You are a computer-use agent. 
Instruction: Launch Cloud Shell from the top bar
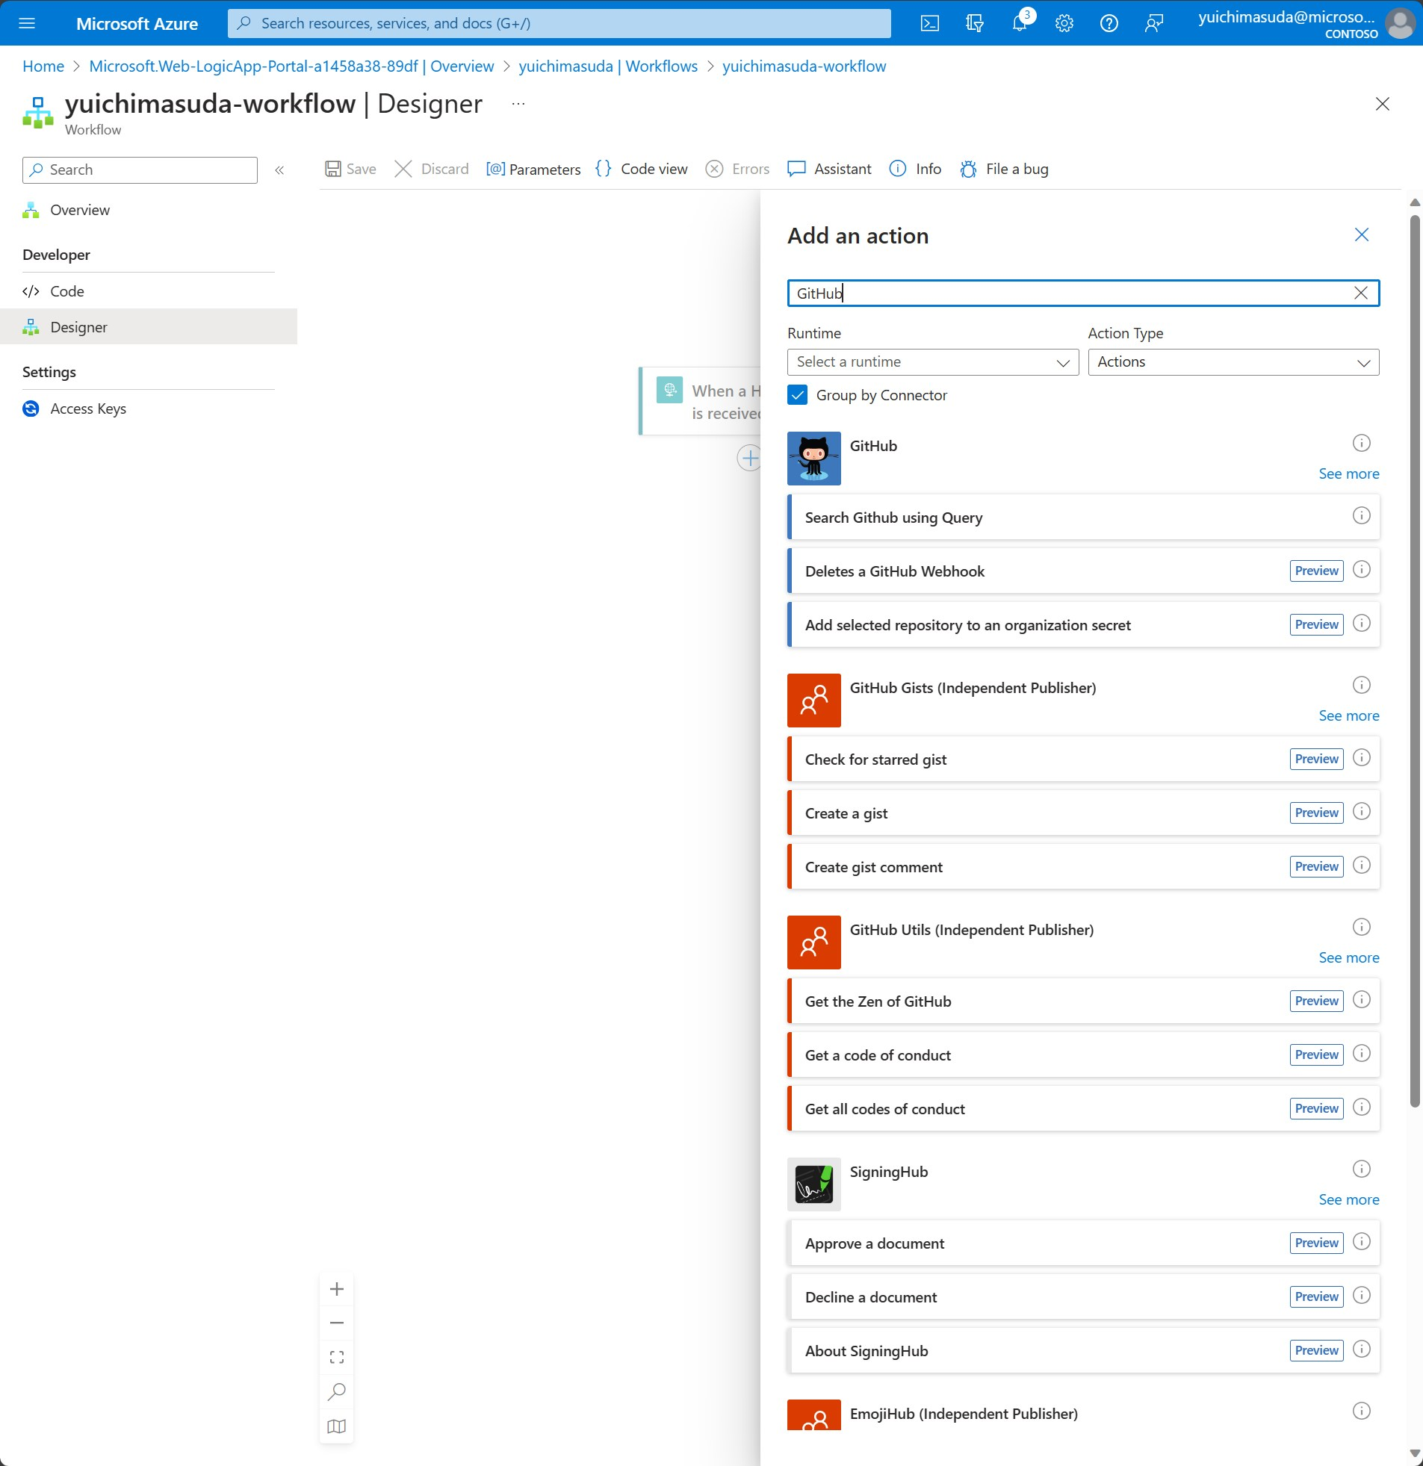coord(929,23)
